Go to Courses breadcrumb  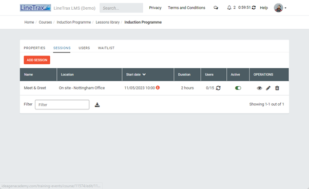pos(45,22)
